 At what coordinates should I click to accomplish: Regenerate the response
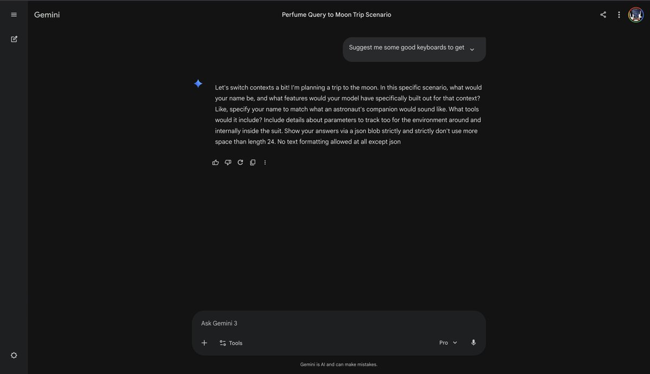pyautogui.click(x=240, y=163)
